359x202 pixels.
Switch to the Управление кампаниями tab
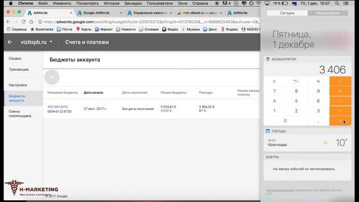150,13
